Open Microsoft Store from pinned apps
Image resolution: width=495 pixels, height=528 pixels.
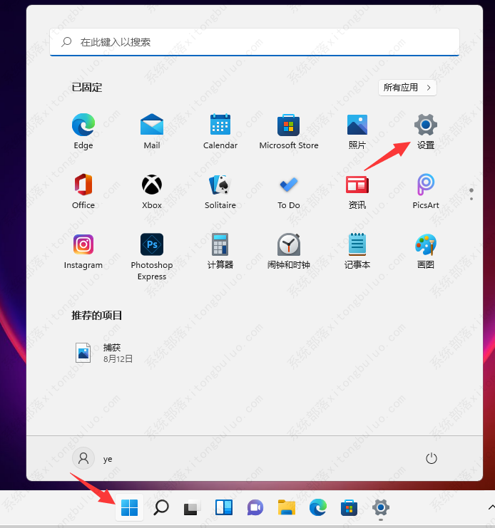288,131
